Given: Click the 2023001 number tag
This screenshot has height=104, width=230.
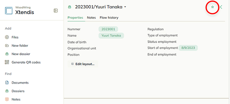Looking at the screenshot, I should [108, 29].
